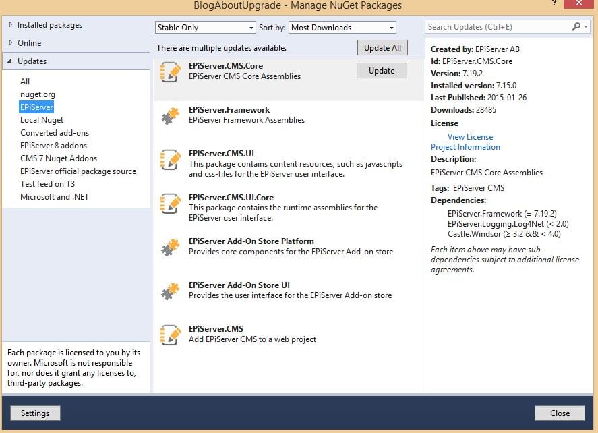Update the EPiServer.CMS.Core package
Screen dimensions: 598x433
pos(381,70)
